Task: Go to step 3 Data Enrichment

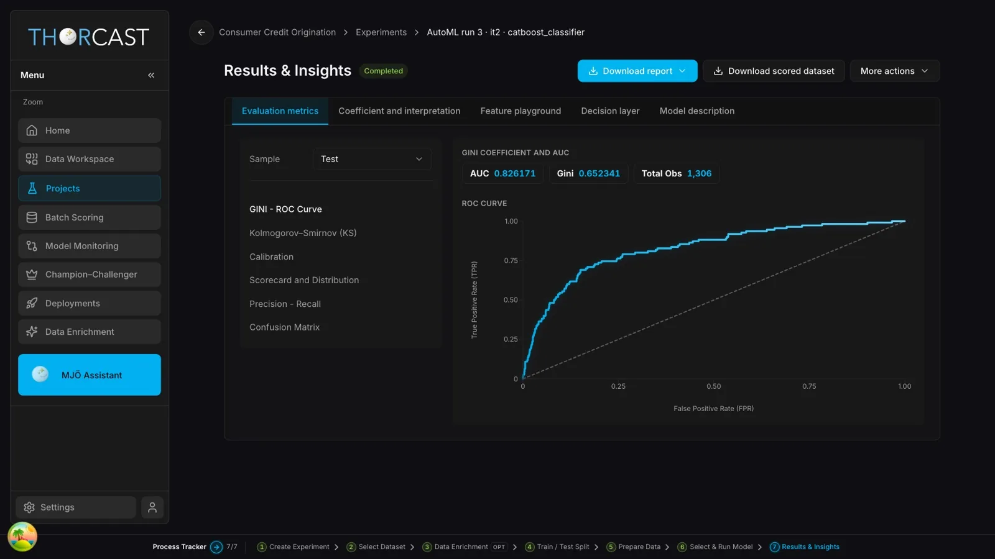Action: point(465,547)
